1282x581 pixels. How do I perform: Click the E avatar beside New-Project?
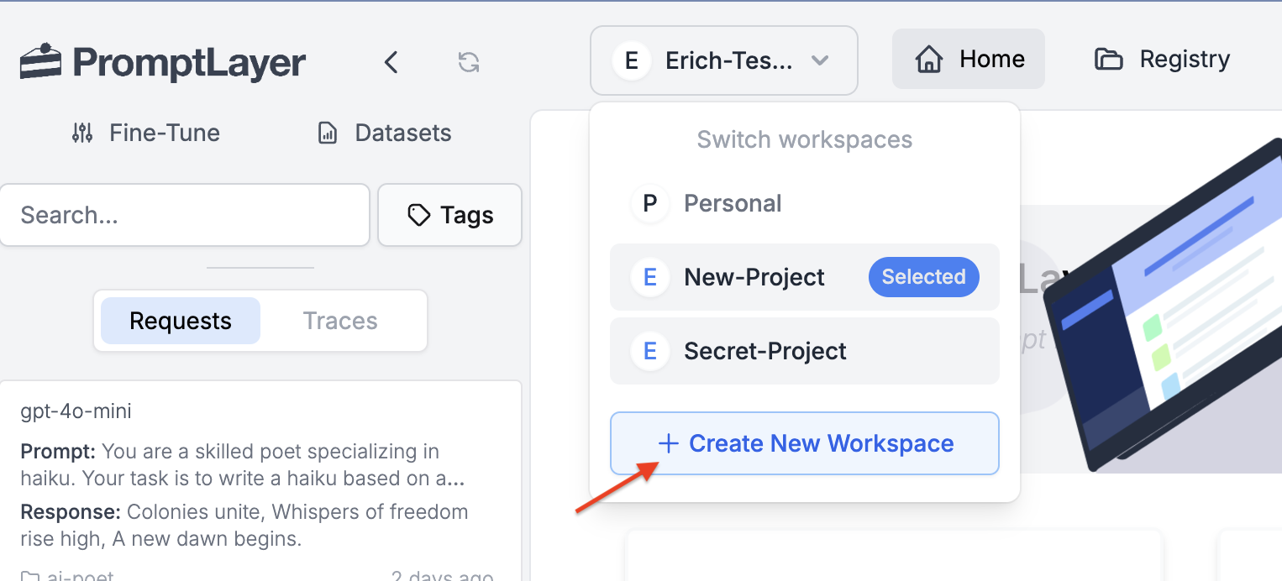650,277
